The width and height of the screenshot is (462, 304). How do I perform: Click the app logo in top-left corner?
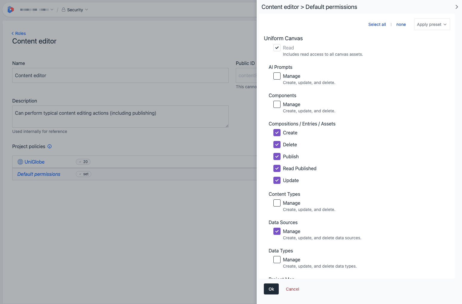pos(10,9)
